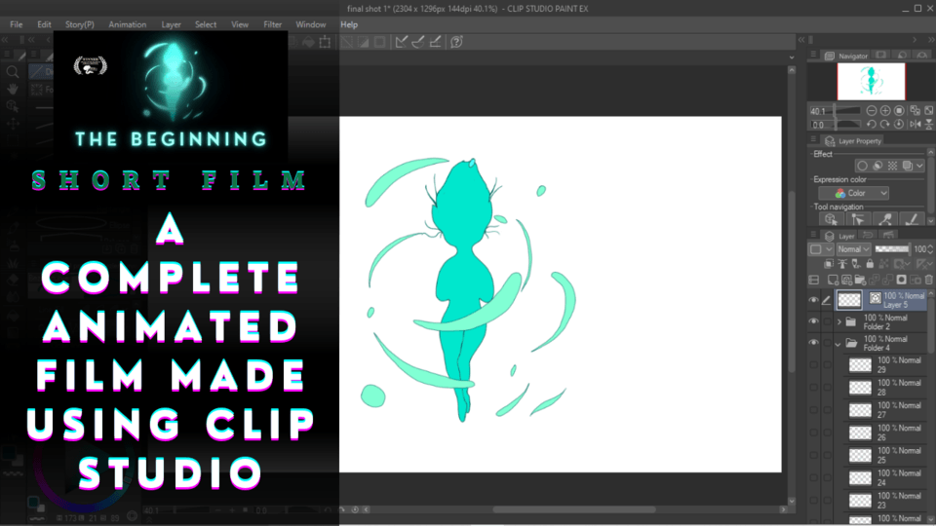Zoom out in the Navigator panel
This screenshot has width=936, height=526.
872,111
